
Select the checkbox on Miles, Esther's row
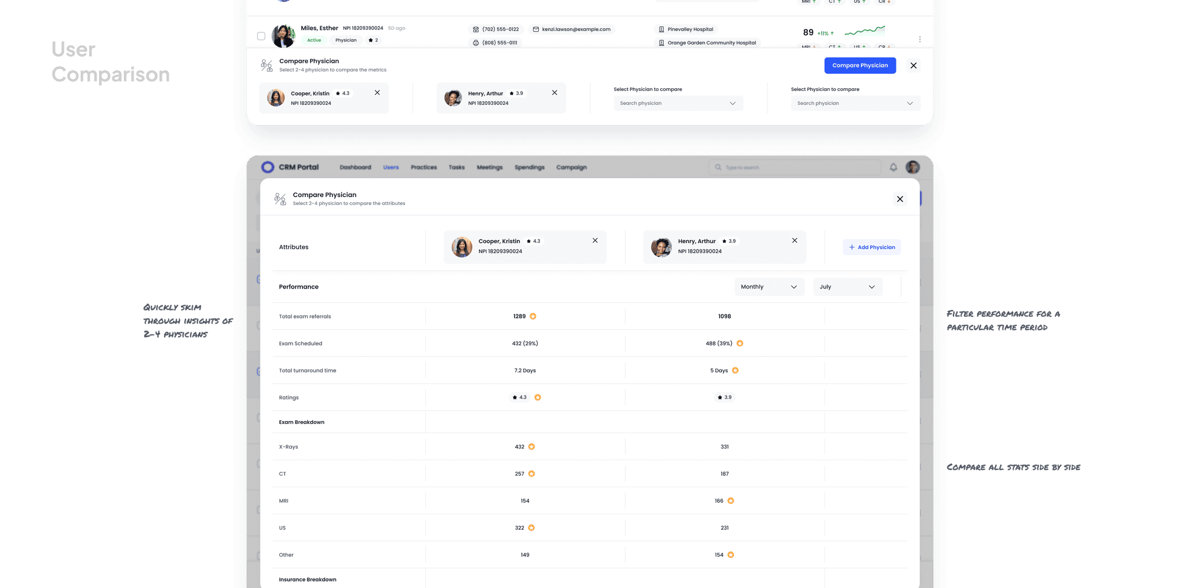261,35
